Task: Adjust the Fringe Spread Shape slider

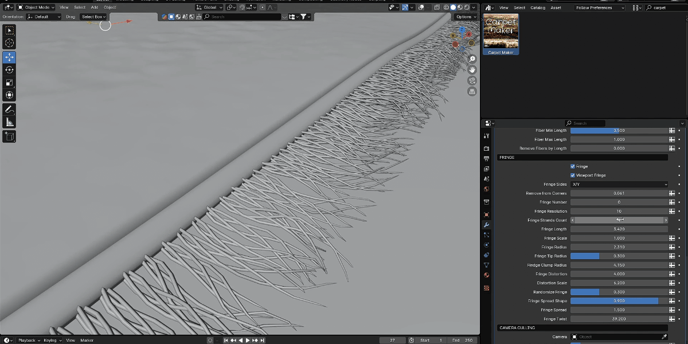Action: 619,301
